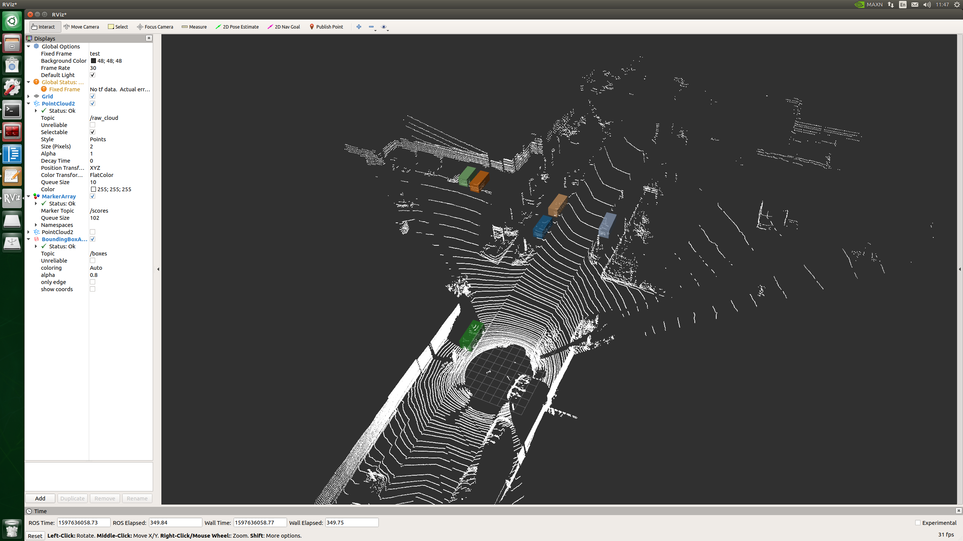Image resolution: width=963 pixels, height=541 pixels.
Task: Expand the Namespaces entry under MarkerArray
Action: click(x=36, y=225)
